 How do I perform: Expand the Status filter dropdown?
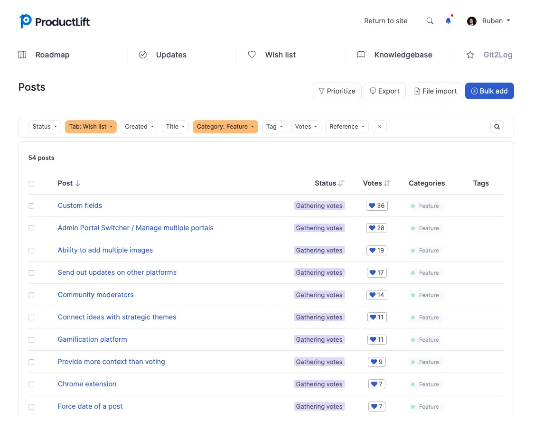45,127
